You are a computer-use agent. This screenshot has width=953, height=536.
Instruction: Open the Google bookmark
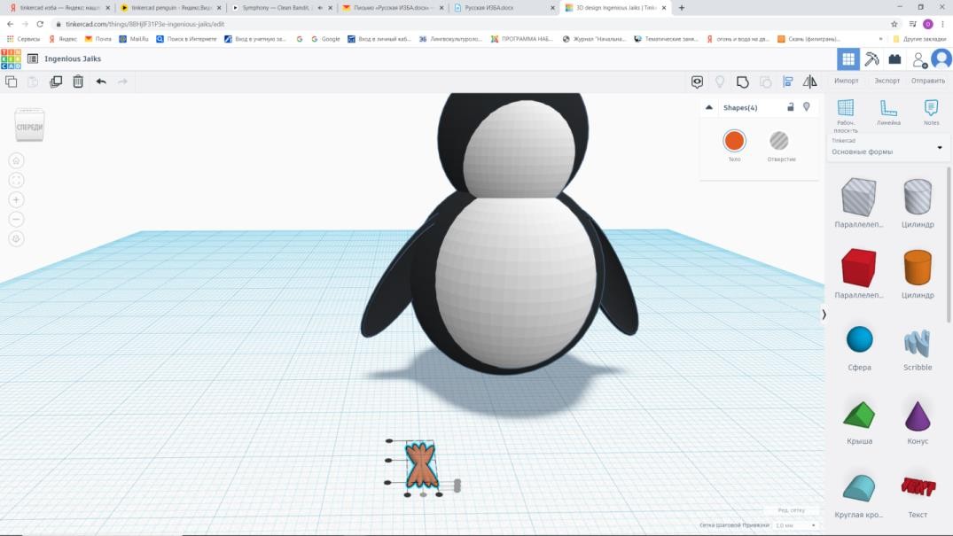pyautogui.click(x=325, y=39)
